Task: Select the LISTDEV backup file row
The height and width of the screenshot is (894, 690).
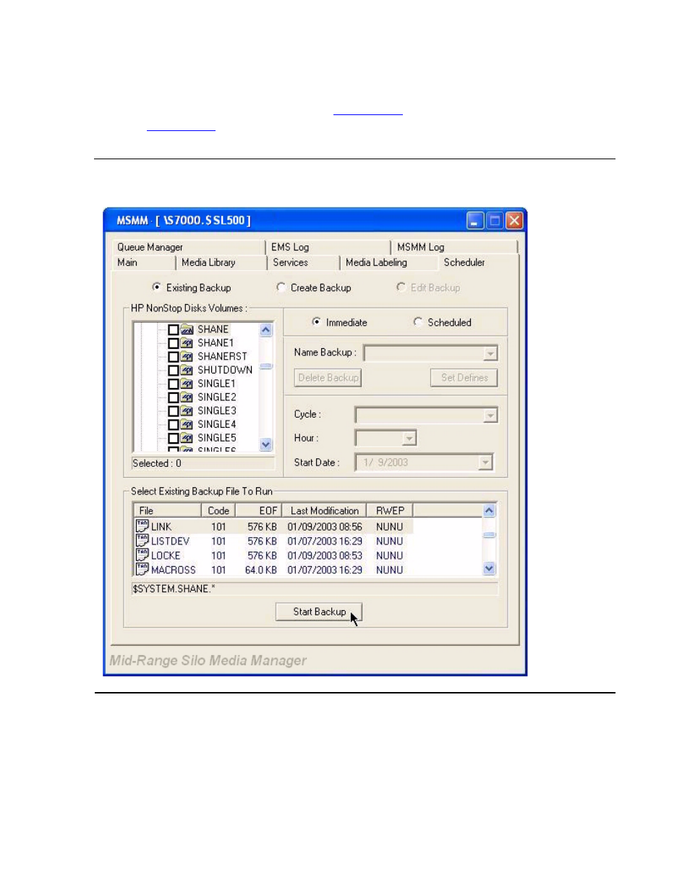Action: [273, 541]
